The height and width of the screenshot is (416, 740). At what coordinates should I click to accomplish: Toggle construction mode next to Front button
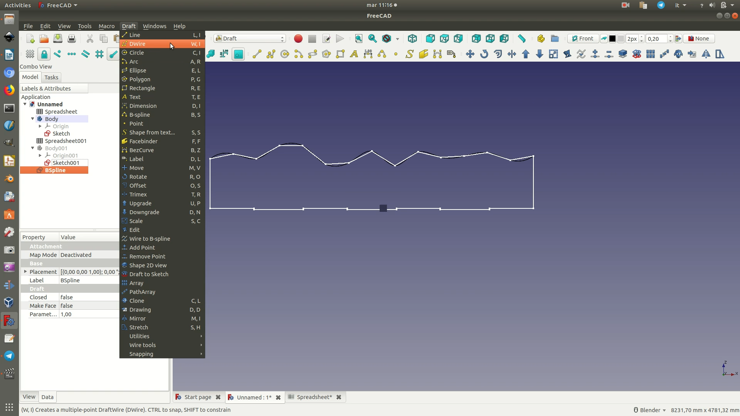pyautogui.click(x=604, y=39)
